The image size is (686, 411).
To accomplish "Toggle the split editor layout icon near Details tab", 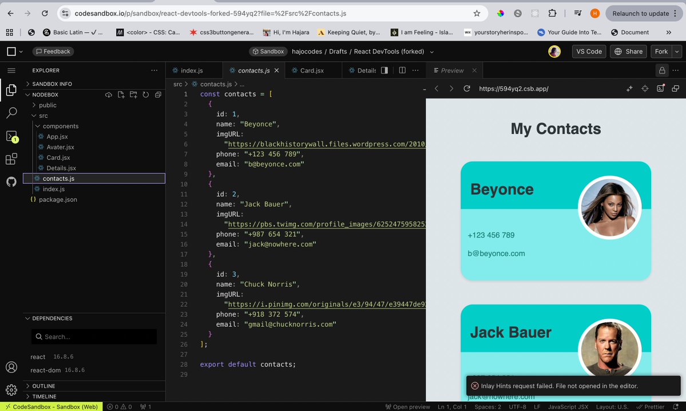I will point(402,70).
